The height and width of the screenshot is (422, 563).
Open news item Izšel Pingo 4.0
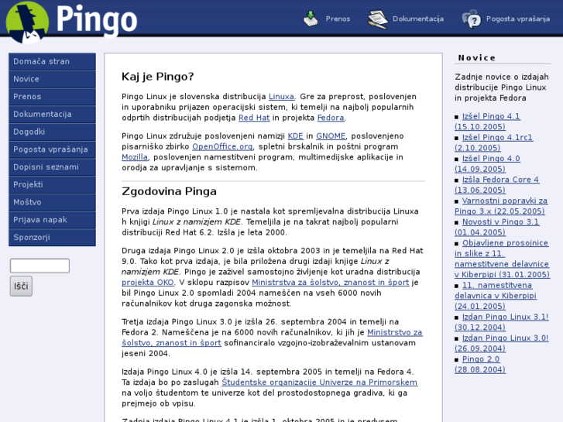pos(491,159)
